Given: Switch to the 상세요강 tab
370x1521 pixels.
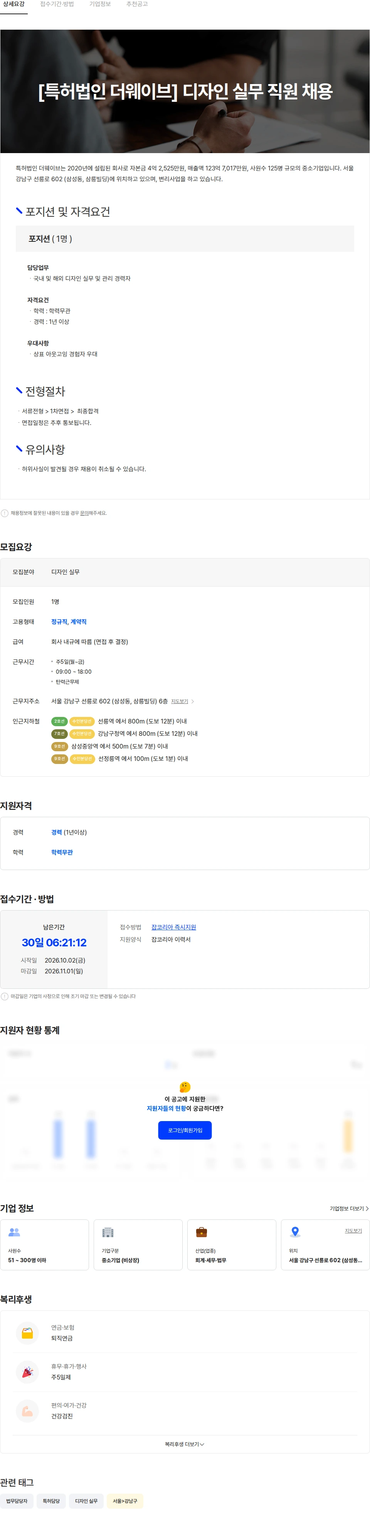Looking at the screenshot, I should pyautogui.click(x=13, y=4).
